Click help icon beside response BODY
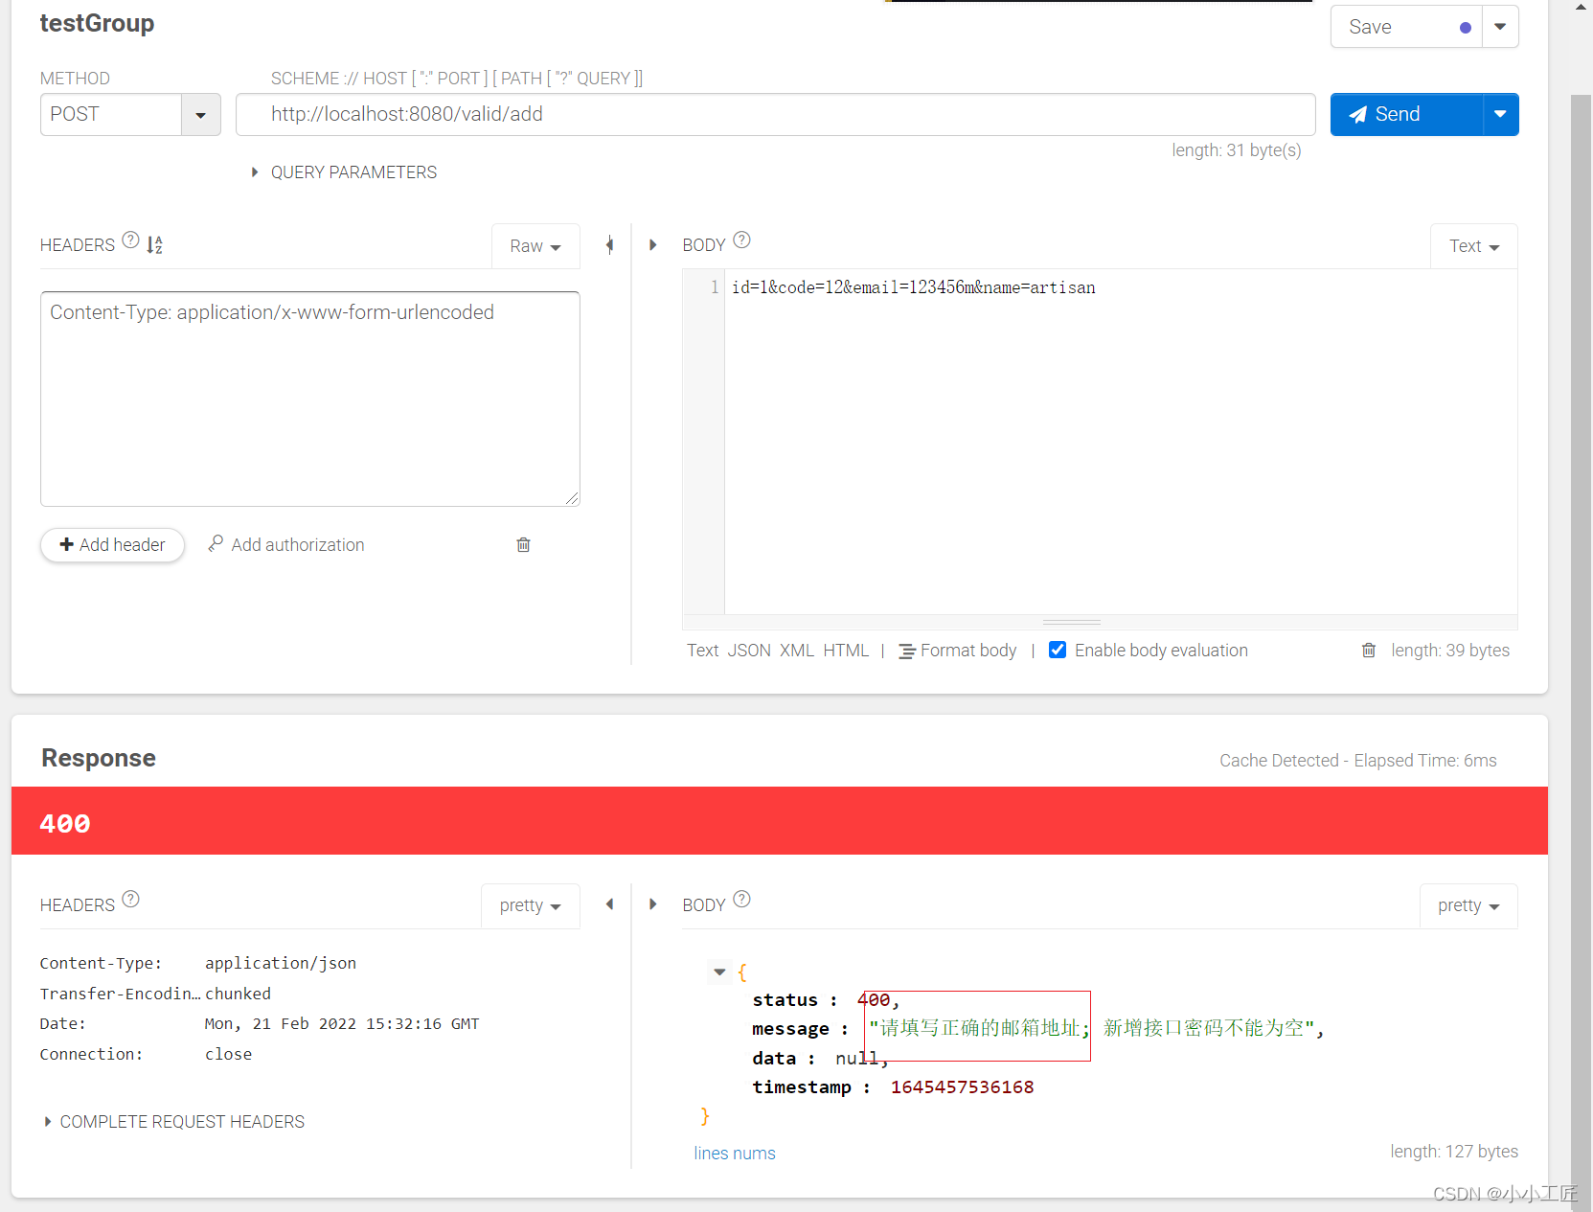This screenshot has height=1212, width=1593. pos(741,899)
